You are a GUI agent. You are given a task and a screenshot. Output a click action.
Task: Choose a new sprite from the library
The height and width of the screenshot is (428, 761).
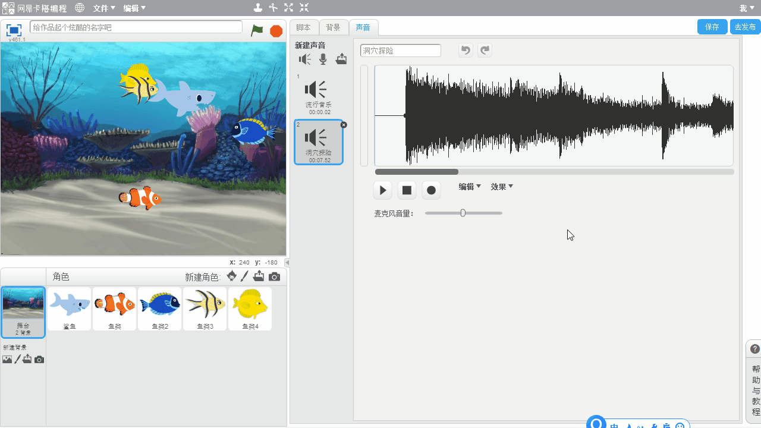[x=232, y=276]
